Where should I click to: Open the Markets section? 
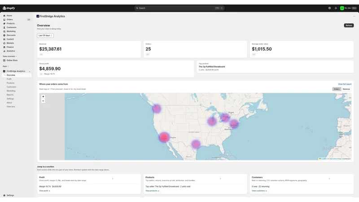10,43
